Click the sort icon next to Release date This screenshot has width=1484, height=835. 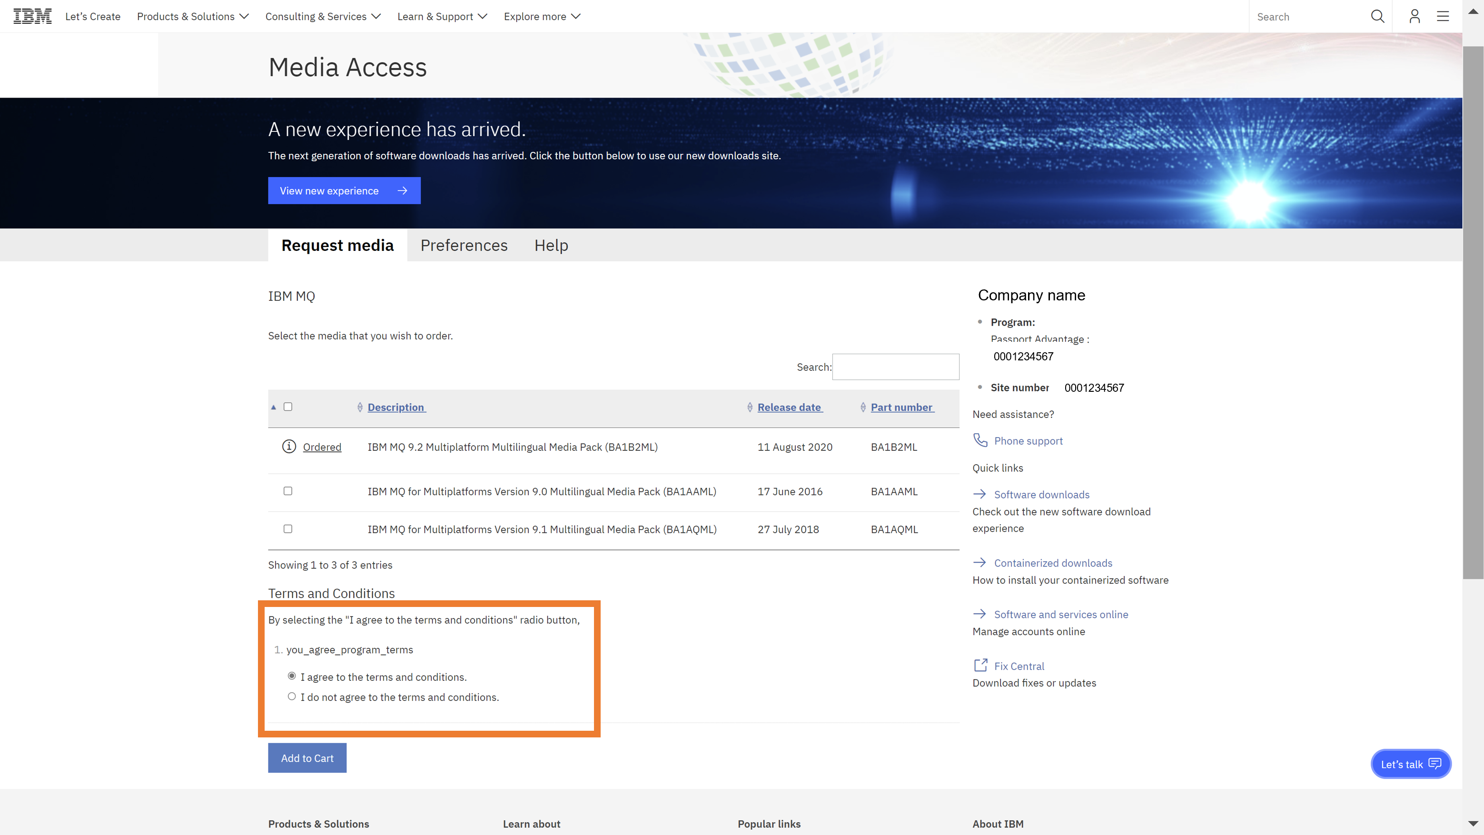[750, 408]
